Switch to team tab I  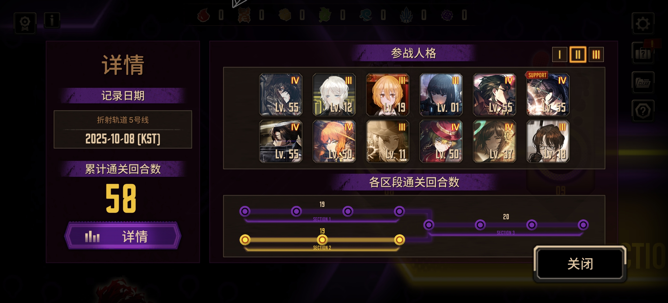tap(559, 54)
